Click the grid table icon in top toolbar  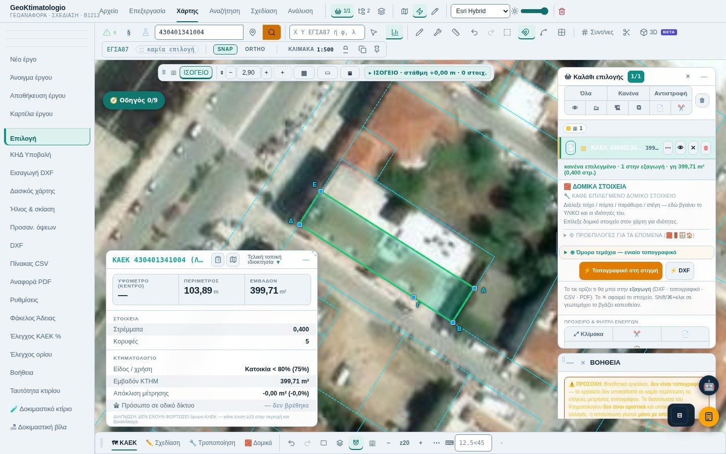(562, 32)
